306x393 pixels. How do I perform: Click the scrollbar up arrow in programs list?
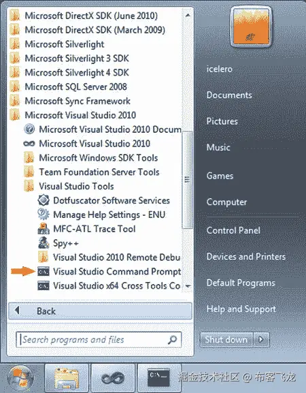point(188,16)
